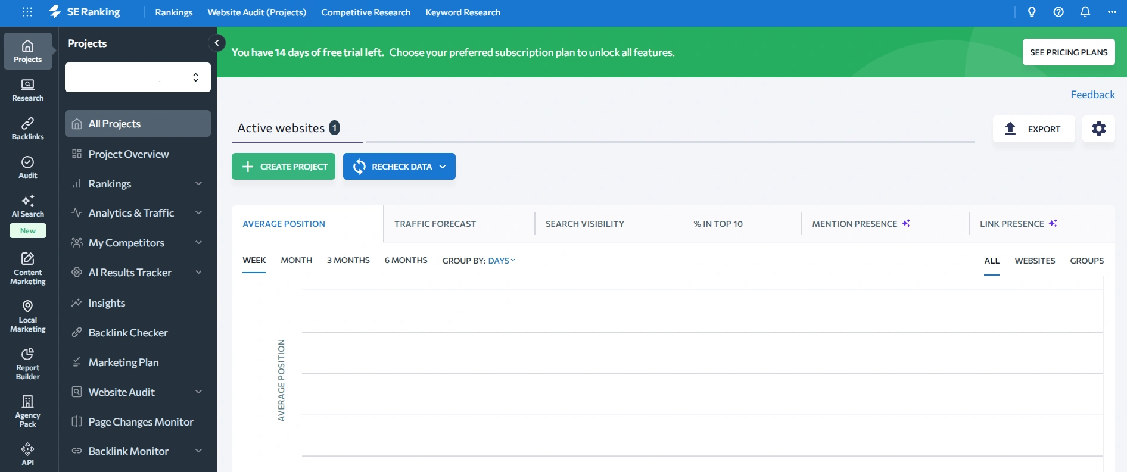The height and width of the screenshot is (472, 1127).
Task: Click the SE Ranking logo
Action: (x=84, y=12)
